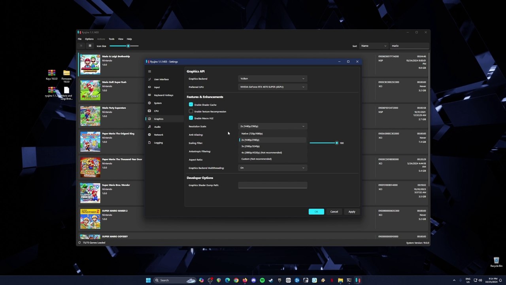This screenshot has height=285, width=506.
Task: Open the Graphics Backend dropdown
Action: (273, 79)
